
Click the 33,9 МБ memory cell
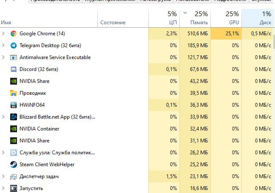click(195, 117)
